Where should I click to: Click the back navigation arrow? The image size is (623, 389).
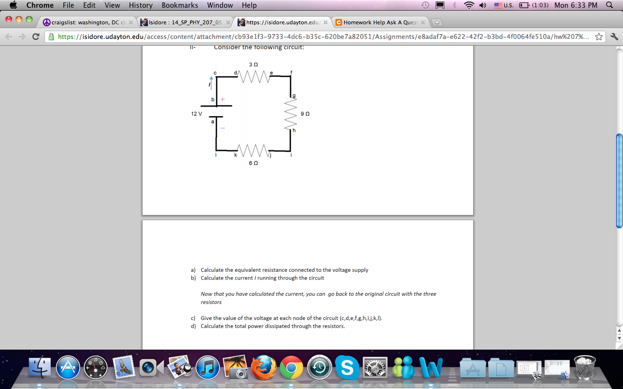[8, 36]
